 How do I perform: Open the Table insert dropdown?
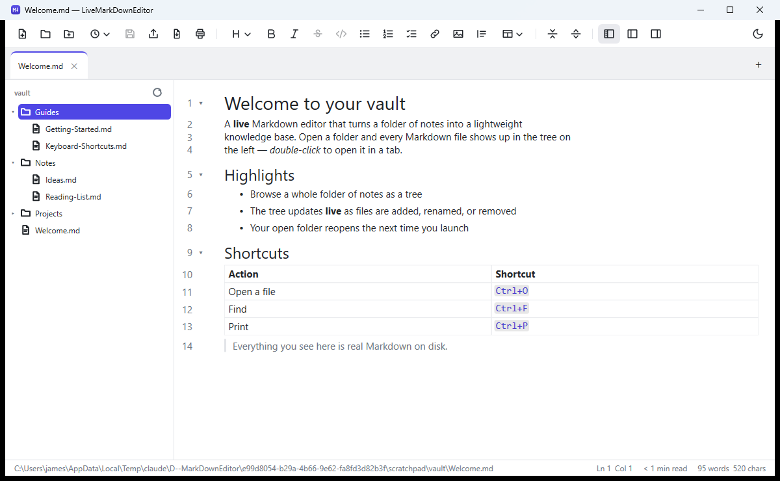click(512, 34)
